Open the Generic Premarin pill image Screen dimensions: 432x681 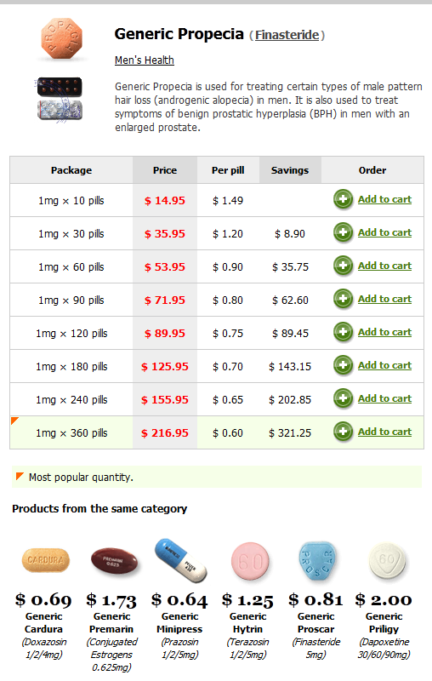coord(114,561)
